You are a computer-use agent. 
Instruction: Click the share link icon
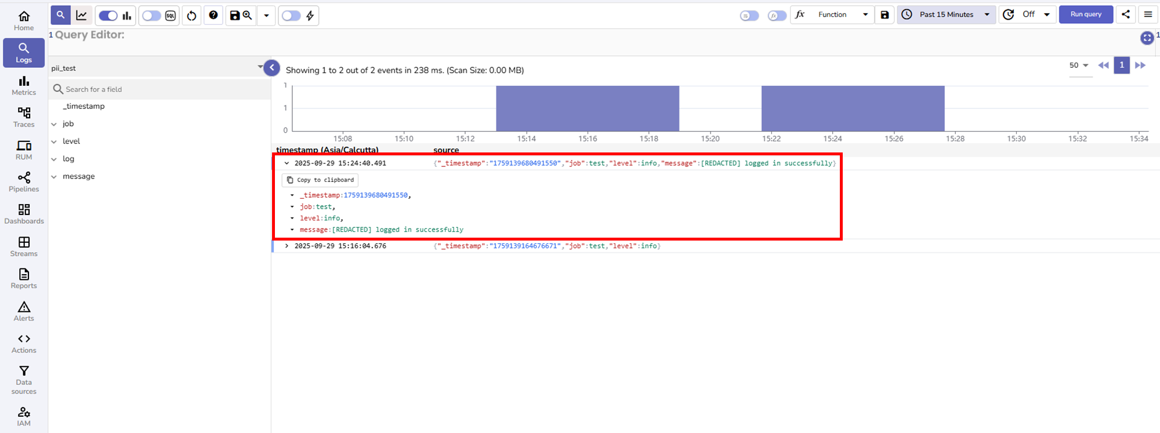1125,14
